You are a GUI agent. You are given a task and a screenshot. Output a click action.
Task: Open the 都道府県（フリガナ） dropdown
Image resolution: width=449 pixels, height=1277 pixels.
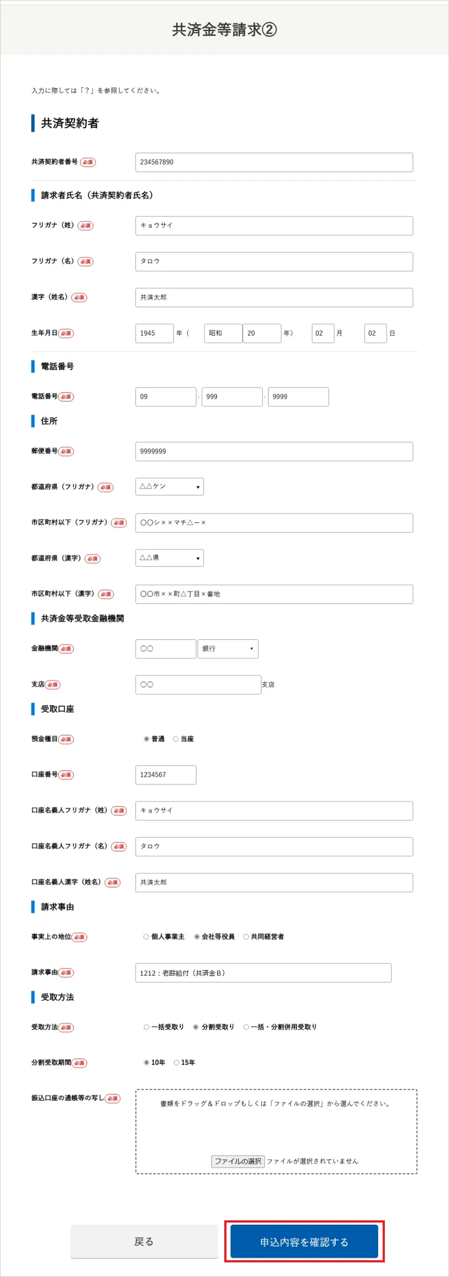coord(169,487)
